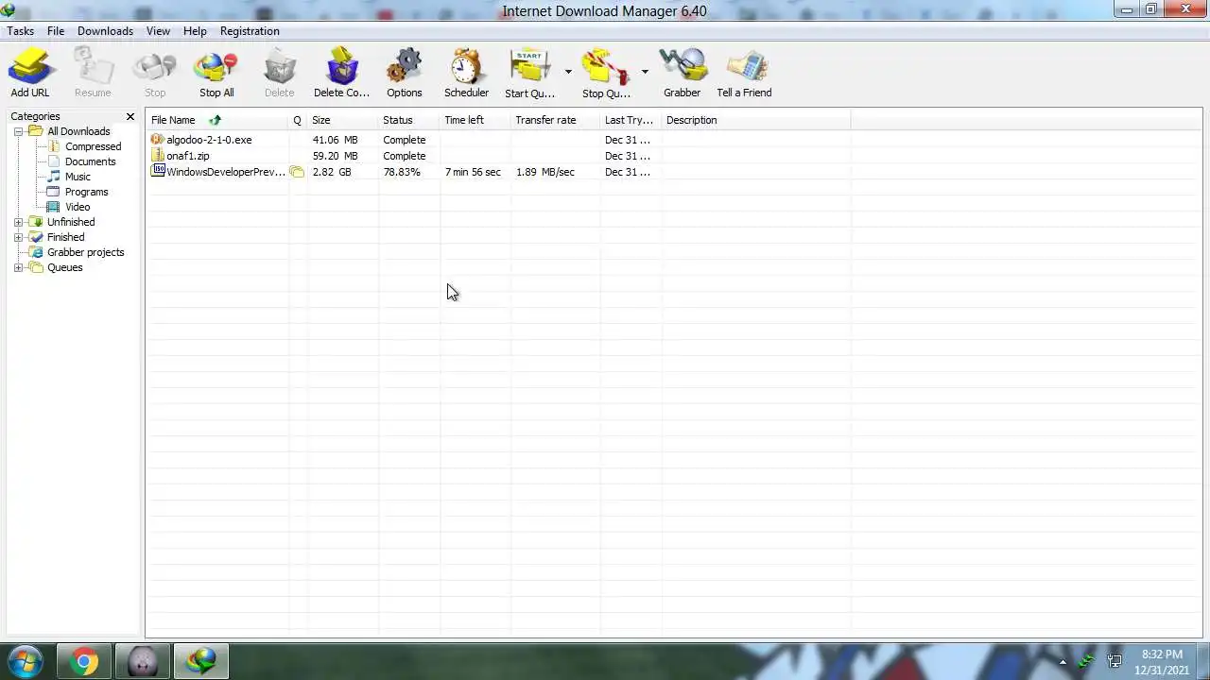Viewport: 1210px width, 680px height.
Task: Open the File menu
Action: 56,31
